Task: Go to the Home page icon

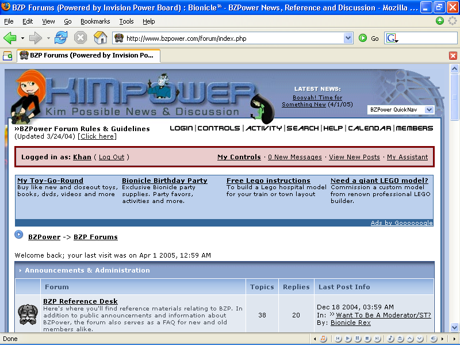Action: click(100, 38)
